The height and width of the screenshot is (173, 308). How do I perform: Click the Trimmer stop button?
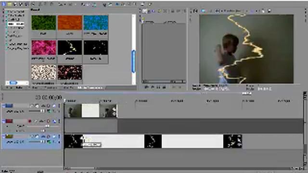click(164, 87)
